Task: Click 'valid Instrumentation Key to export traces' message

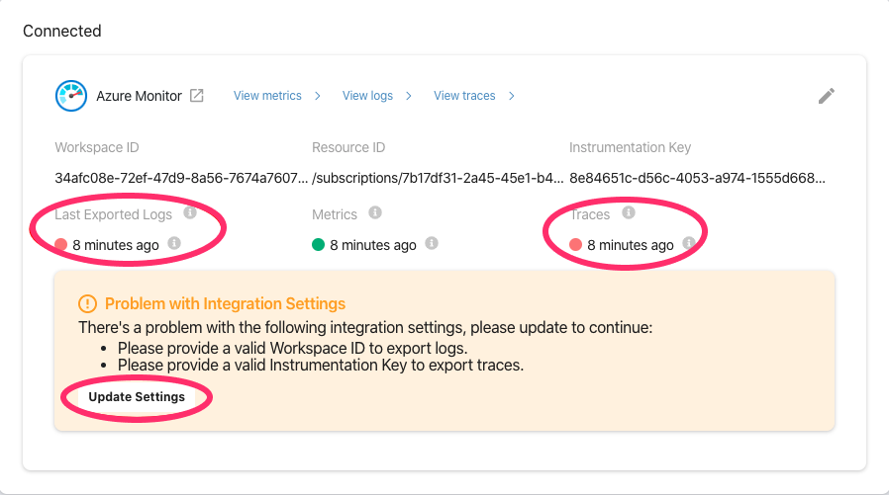Action: pos(321,365)
